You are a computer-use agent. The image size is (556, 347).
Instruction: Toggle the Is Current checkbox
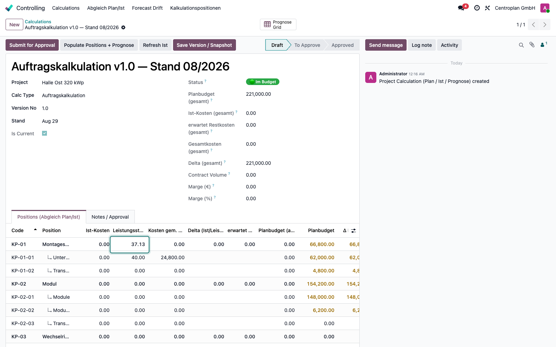(44, 133)
